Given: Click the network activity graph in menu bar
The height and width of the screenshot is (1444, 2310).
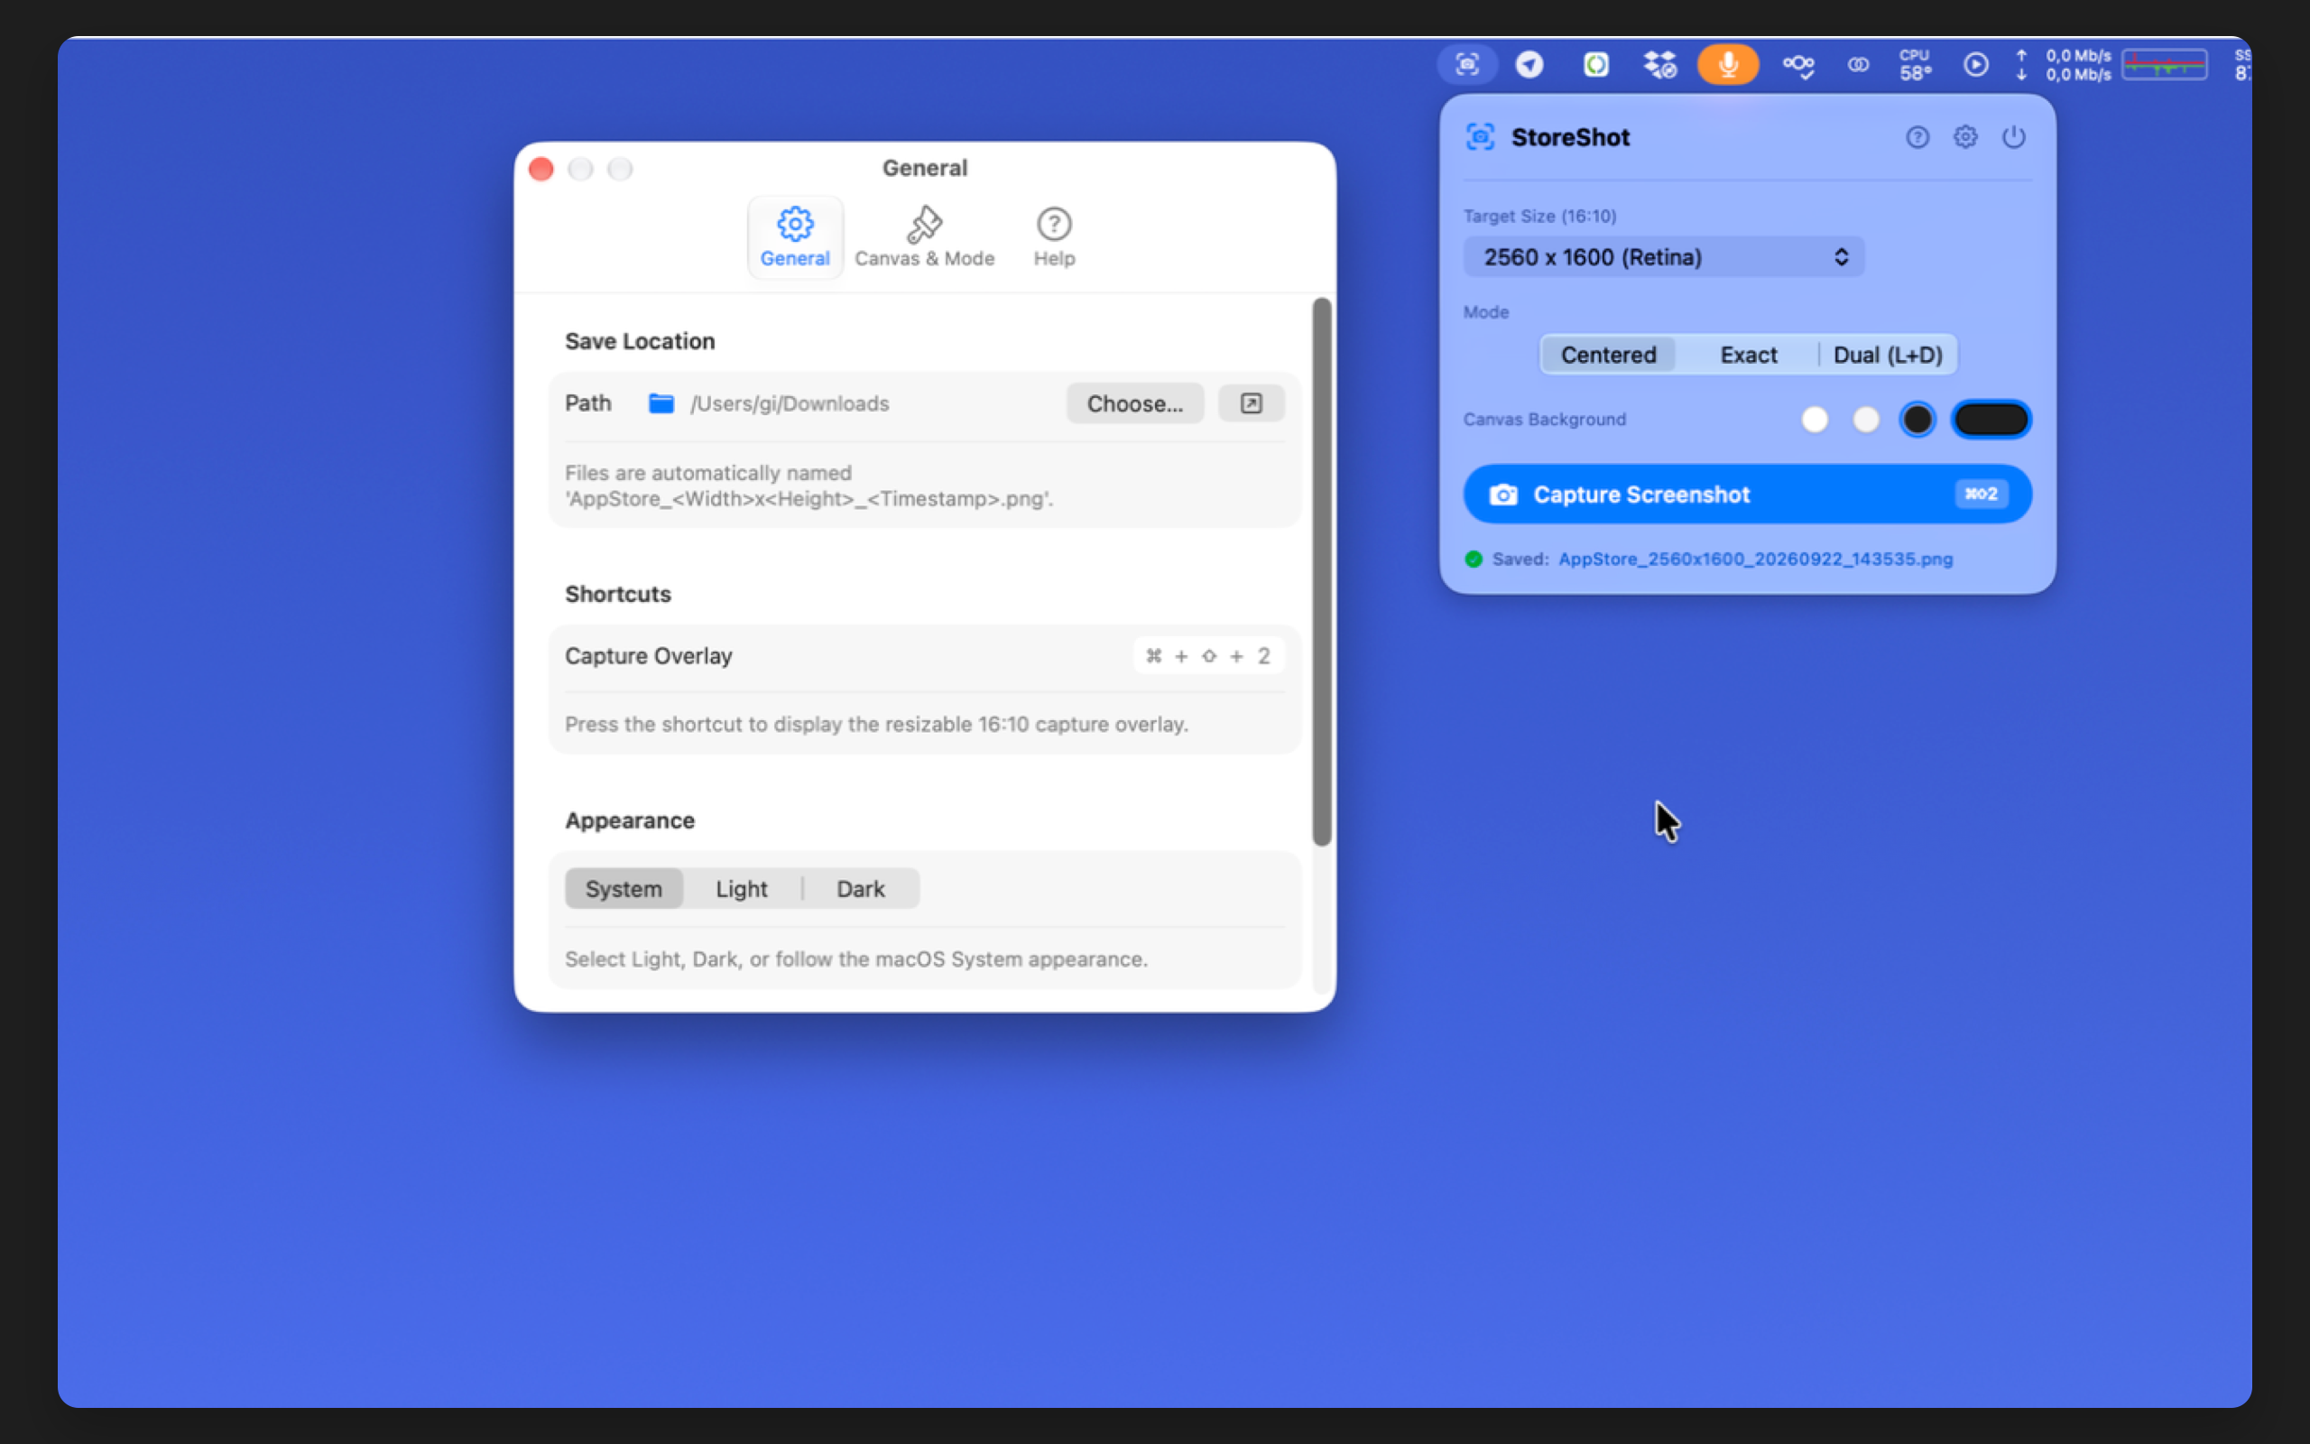Looking at the screenshot, I should [x=2164, y=64].
